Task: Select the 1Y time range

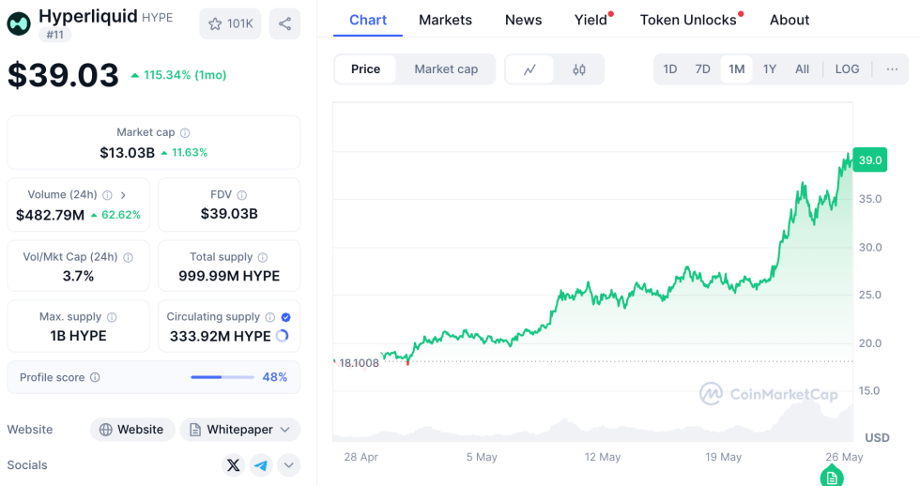Action: click(x=770, y=69)
